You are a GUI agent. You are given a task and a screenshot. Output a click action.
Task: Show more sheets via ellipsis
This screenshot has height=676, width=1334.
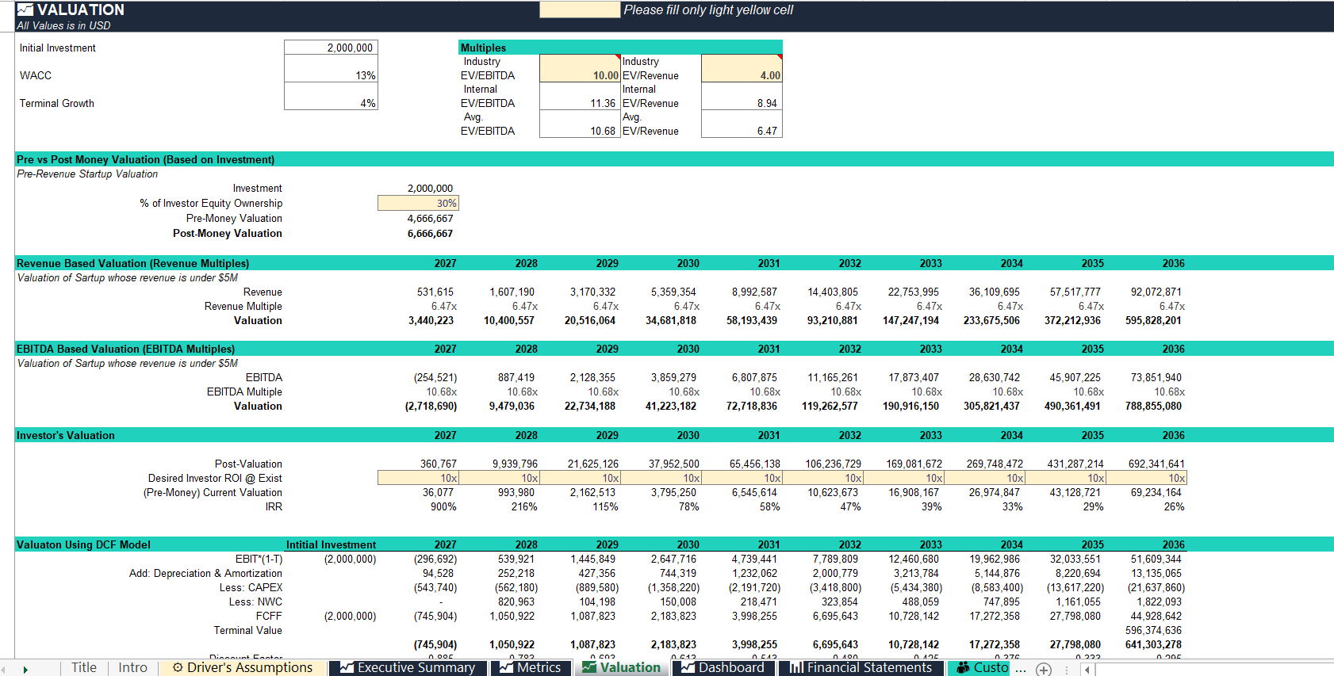pyautogui.click(x=1021, y=670)
